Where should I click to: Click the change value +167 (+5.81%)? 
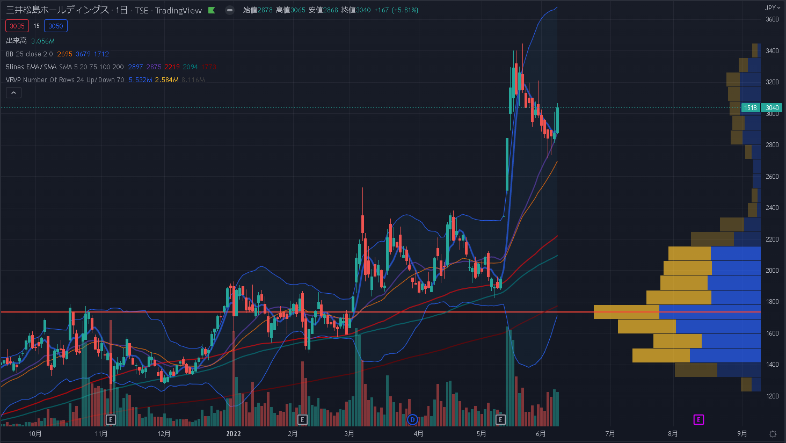pos(396,10)
